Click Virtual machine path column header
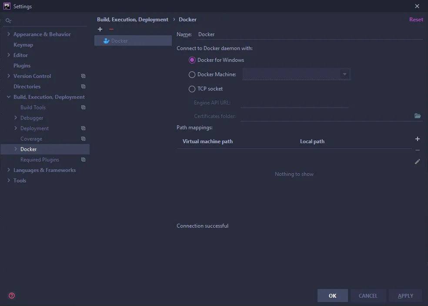The image size is (428, 306). pos(207,141)
